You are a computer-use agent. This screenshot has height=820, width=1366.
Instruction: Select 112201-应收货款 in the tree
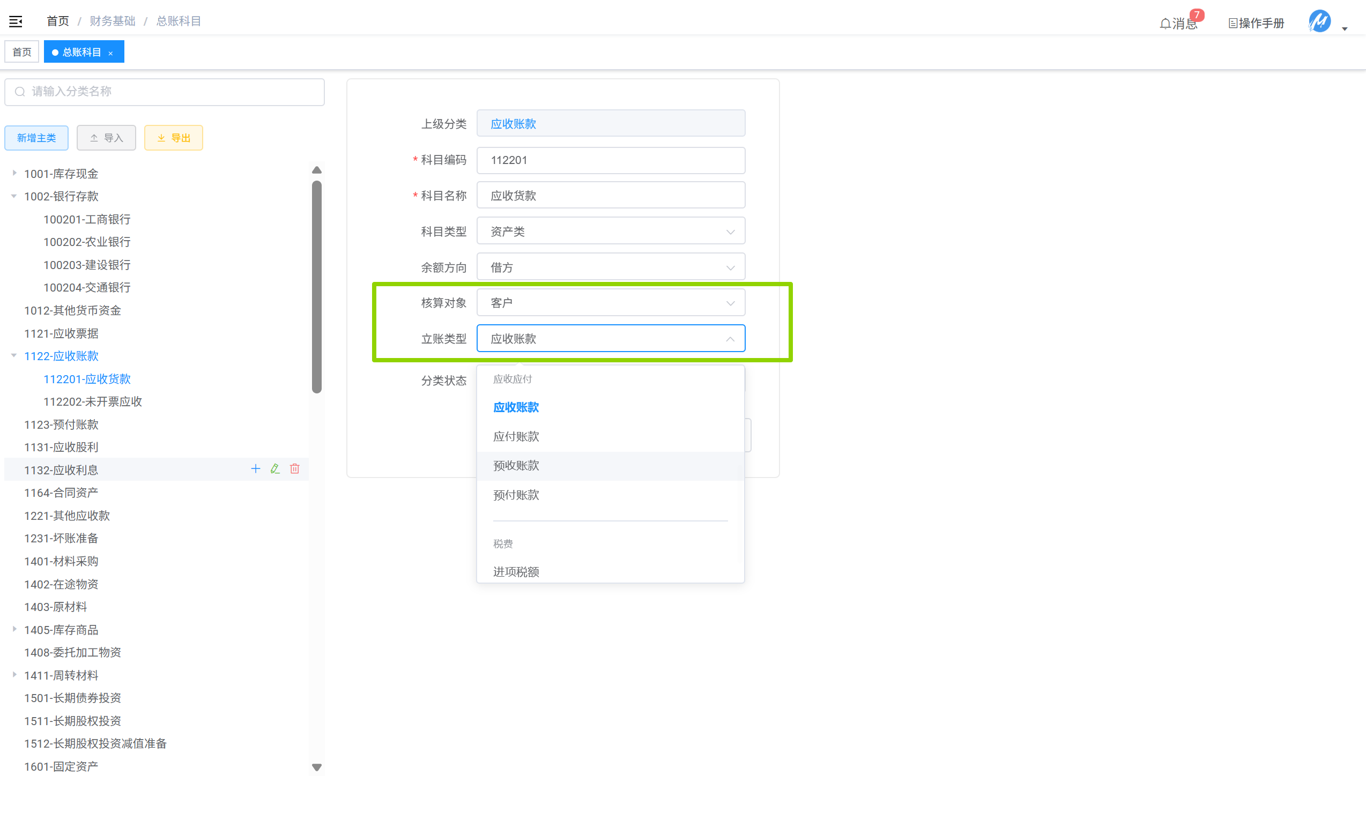tap(87, 379)
